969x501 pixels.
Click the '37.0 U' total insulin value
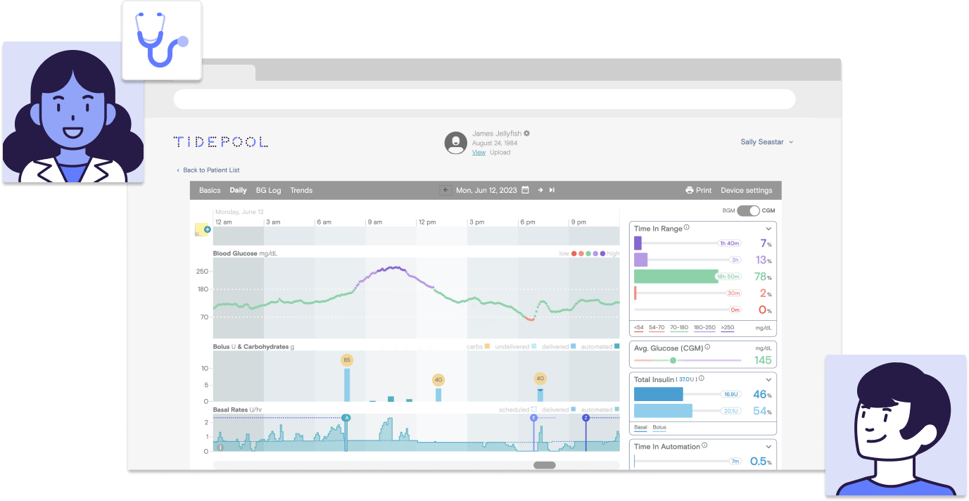tap(686, 379)
